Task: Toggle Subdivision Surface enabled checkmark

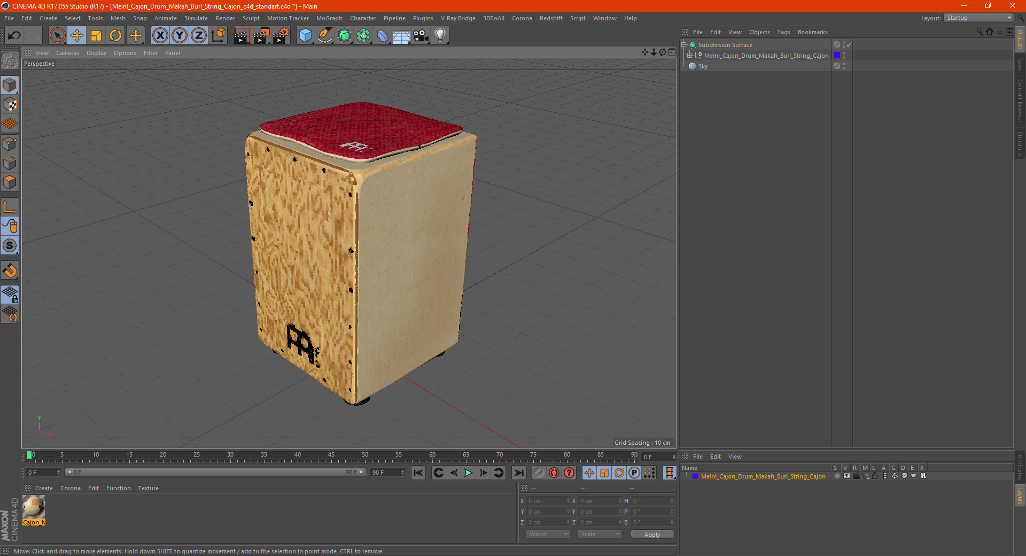Action: (x=849, y=45)
